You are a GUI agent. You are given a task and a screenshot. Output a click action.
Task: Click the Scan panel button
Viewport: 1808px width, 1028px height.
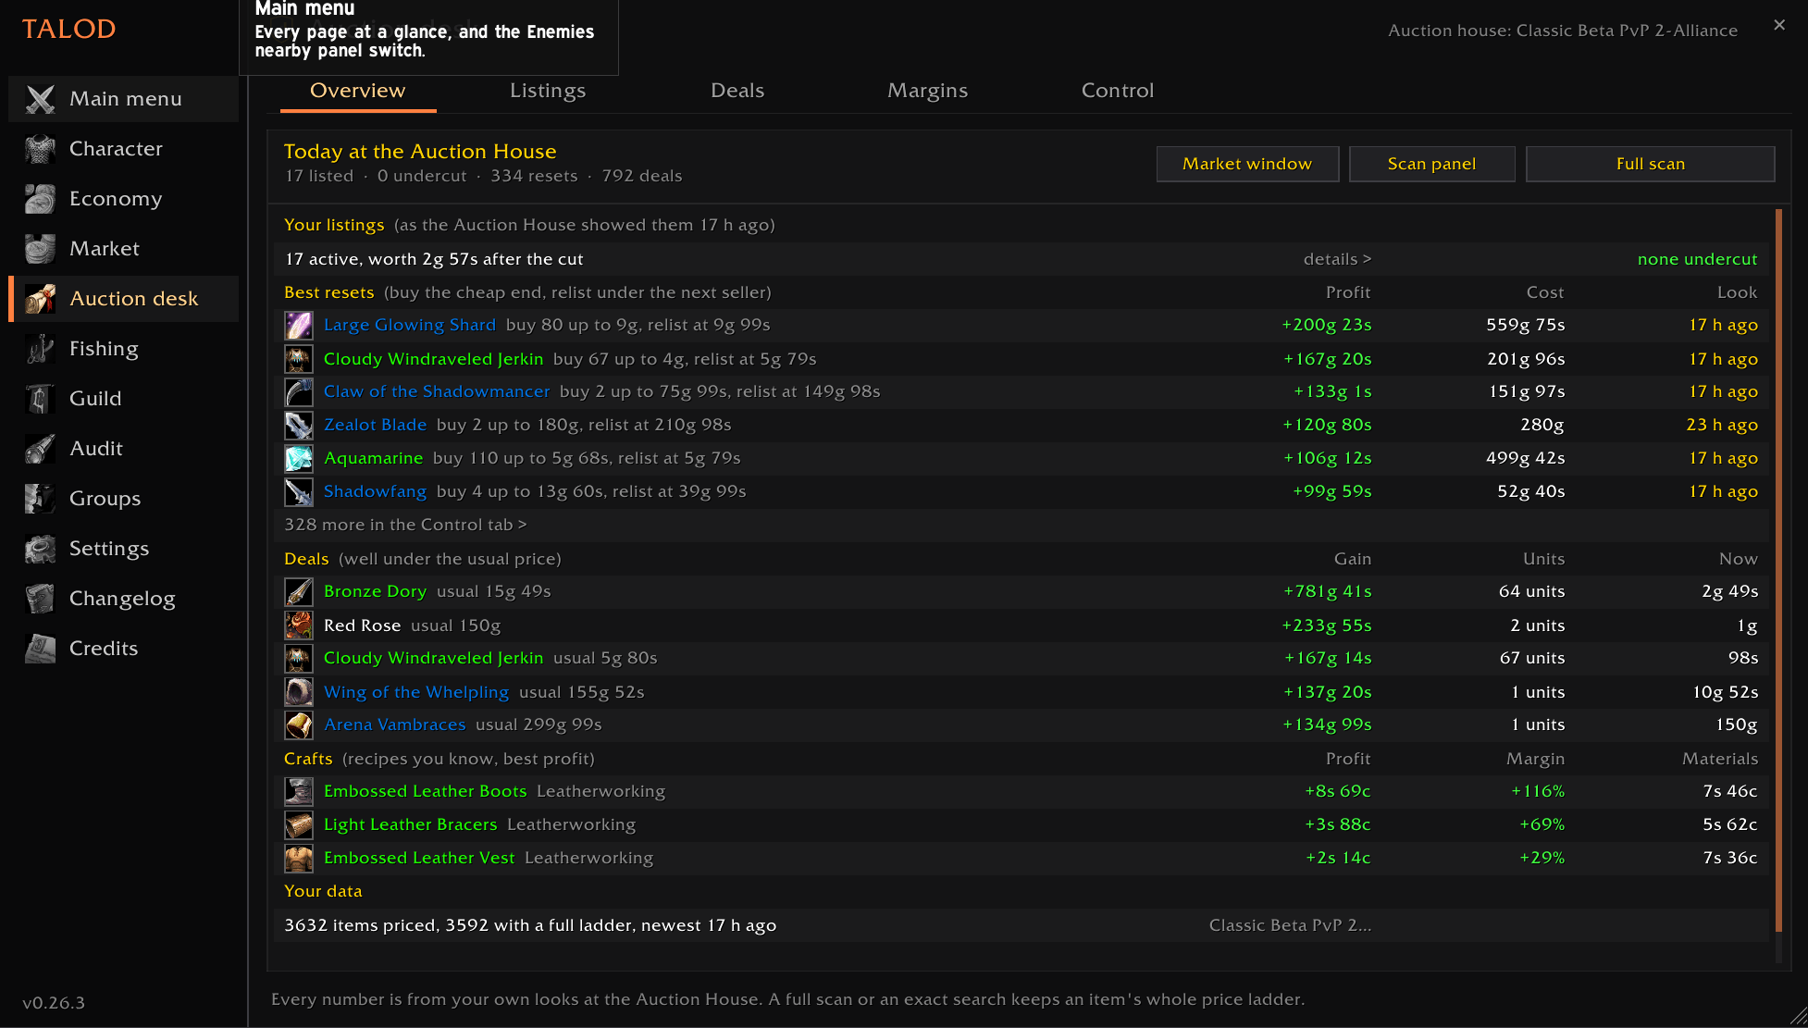pos(1431,164)
